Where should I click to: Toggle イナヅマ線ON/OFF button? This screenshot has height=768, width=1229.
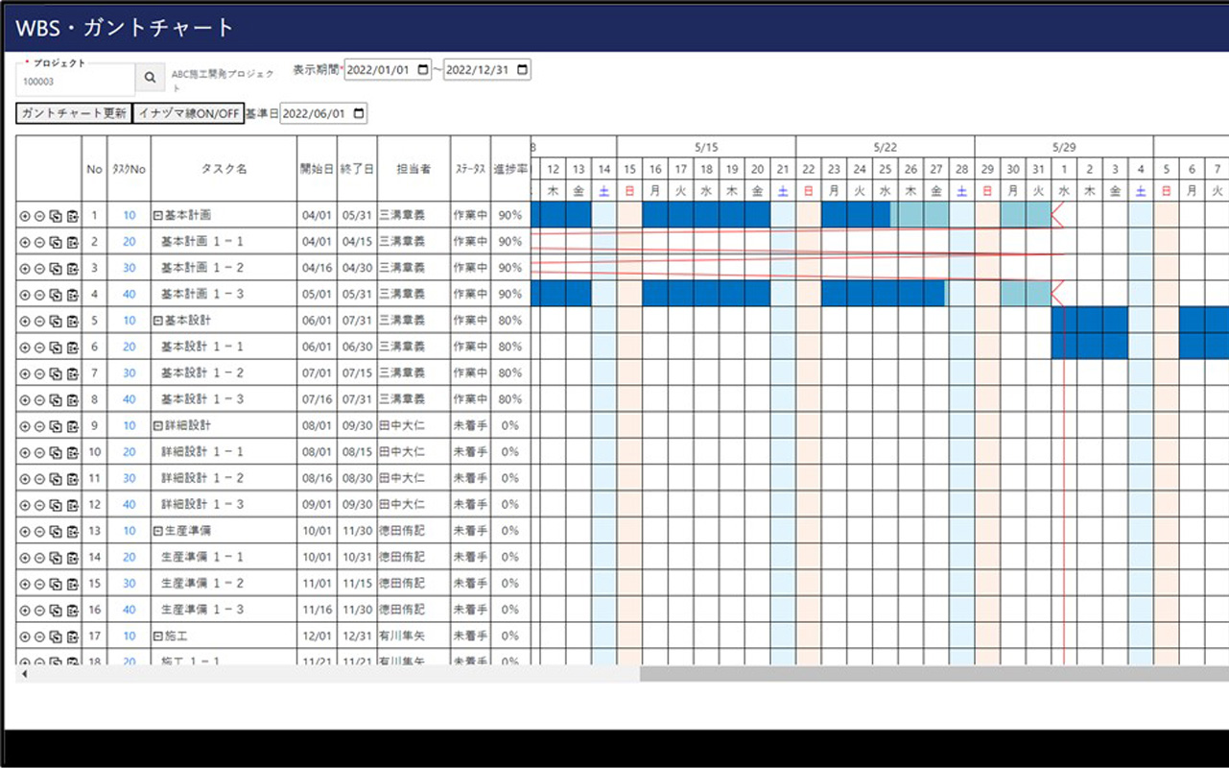[188, 113]
